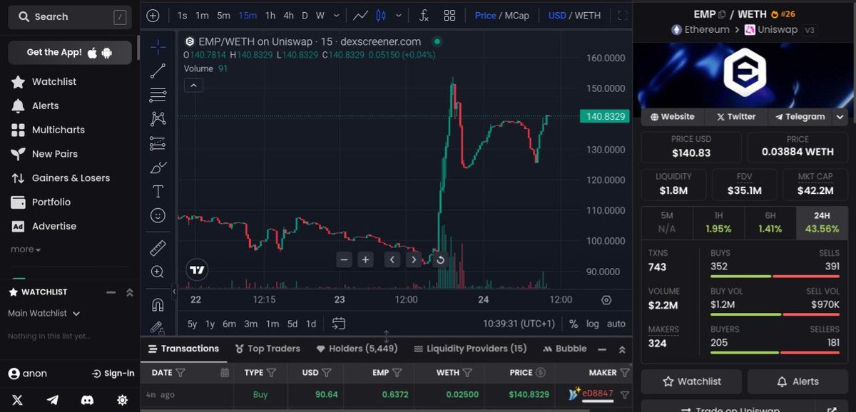Select the 5m timeframe
Viewport: 856px width, 412px height.
(x=223, y=15)
